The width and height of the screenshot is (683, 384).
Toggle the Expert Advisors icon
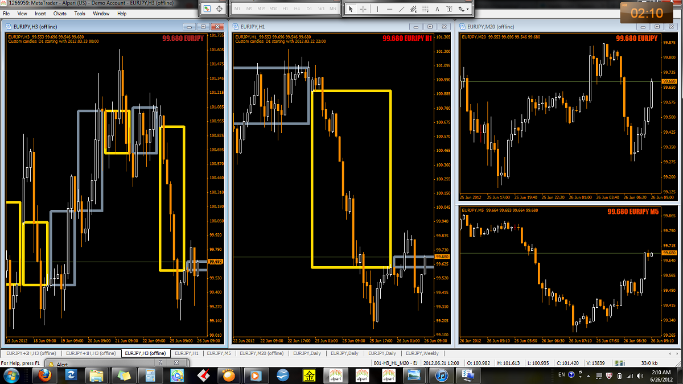coord(207,9)
